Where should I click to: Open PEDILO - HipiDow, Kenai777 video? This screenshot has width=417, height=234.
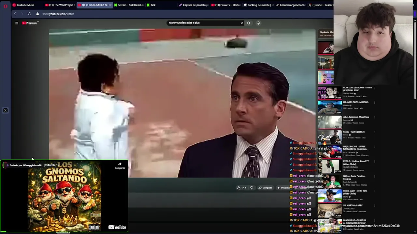356,162
